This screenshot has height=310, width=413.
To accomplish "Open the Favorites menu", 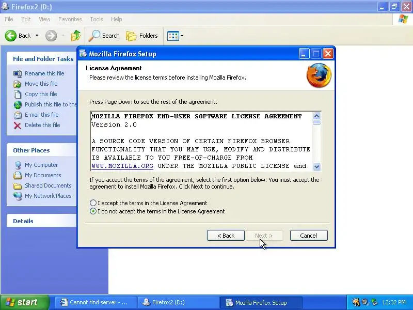I will 70,19.
